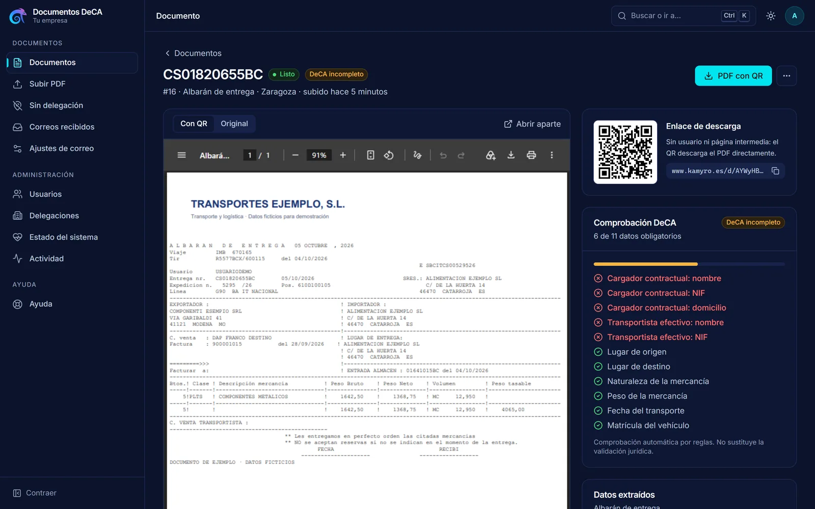This screenshot has height=509, width=815.
Task: Select 'Matrícula del vehículo' passed check
Action: coord(641,426)
